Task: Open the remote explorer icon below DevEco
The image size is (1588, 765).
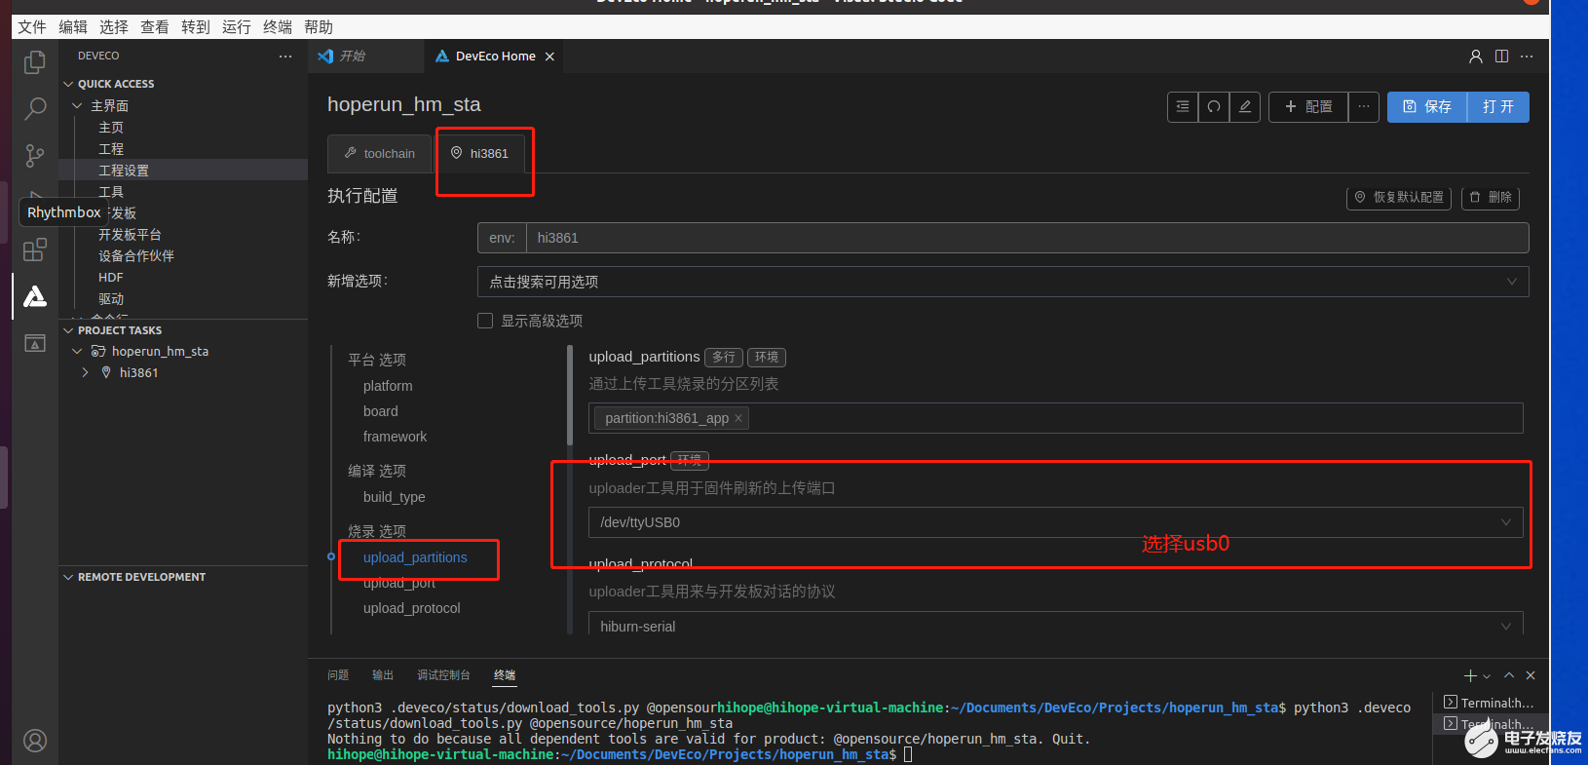Action: [x=35, y=343]
